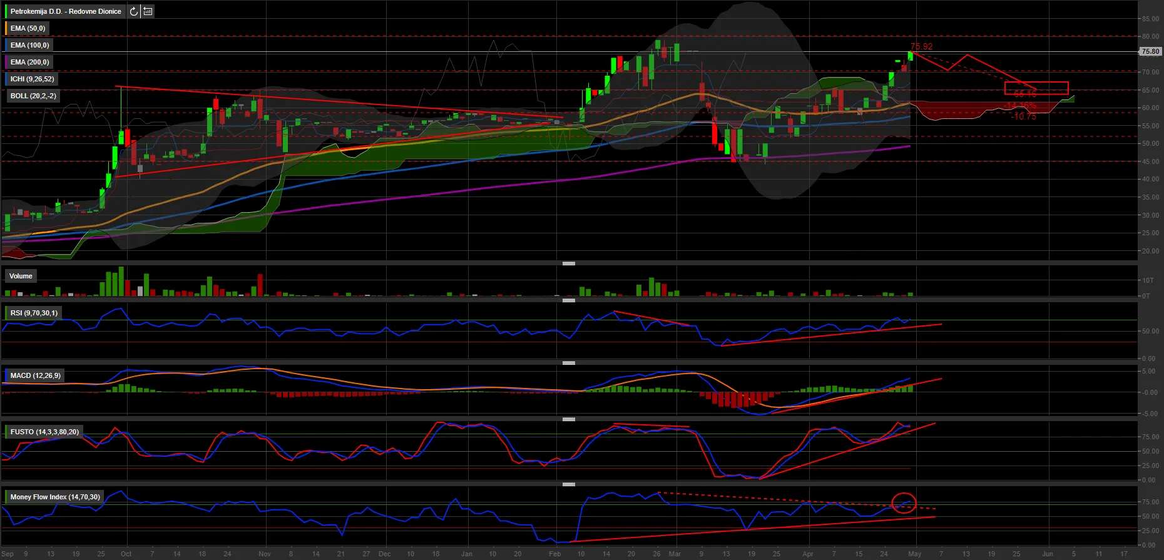Click the resize handle above the MACD panel
Image resolution: width=1164 pixels, height=560 pixels.
click(x=568, y=363)
